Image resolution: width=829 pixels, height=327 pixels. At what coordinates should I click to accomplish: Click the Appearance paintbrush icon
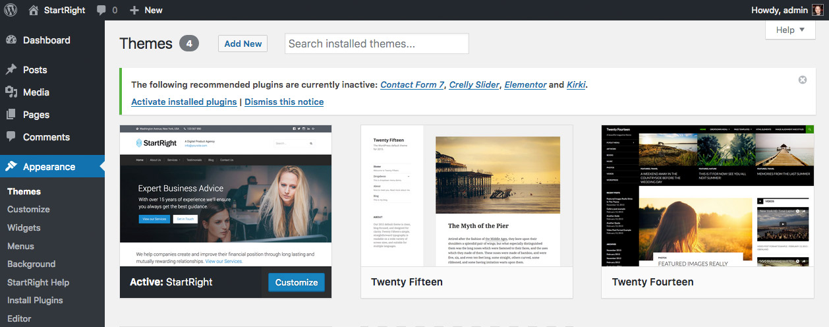[x=11, y=166]
